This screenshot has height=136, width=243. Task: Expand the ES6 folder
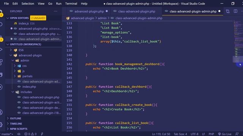point(11,50)
